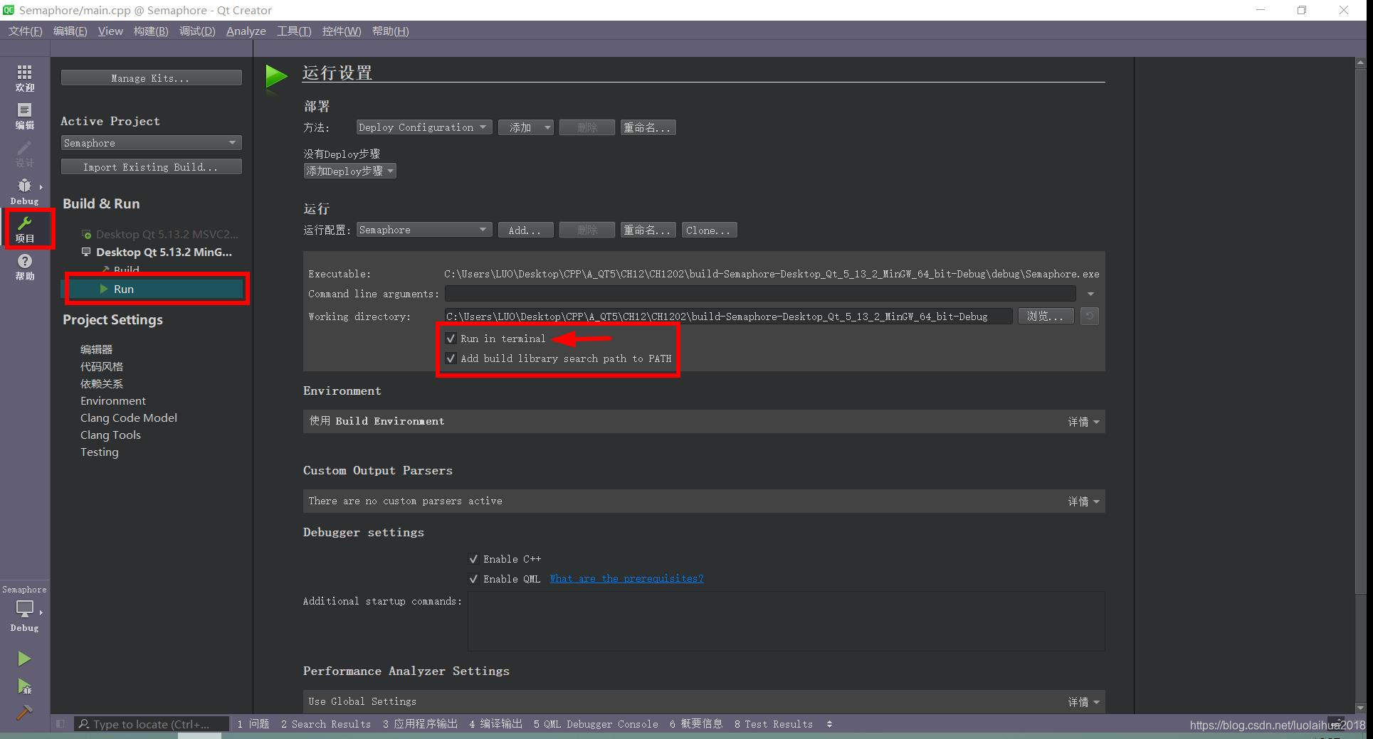Viewport: 1373px width, 739px height.
Task: Reset the working directory to default
Action: point(1089,317)
